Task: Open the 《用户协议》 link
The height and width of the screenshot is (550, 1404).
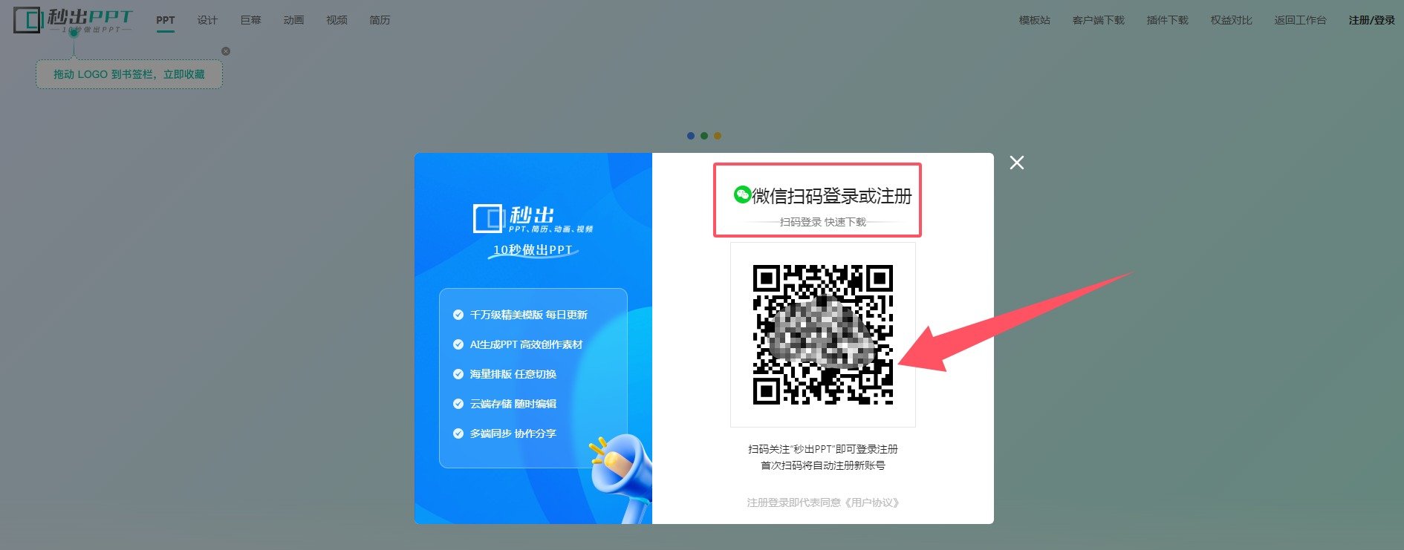Action: (872, 502)
